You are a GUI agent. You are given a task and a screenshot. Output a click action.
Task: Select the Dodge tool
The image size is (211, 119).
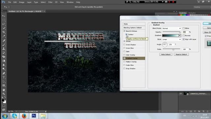4,69
